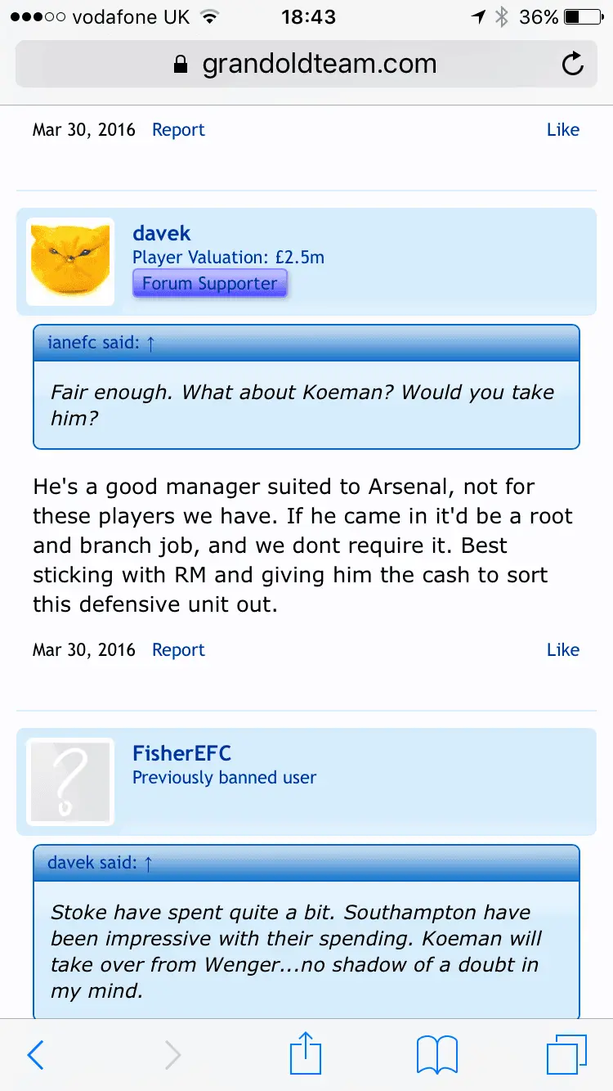Open FisherEFC's user profile link
The width and height of the screenshot is (613, 1091).
181,752
